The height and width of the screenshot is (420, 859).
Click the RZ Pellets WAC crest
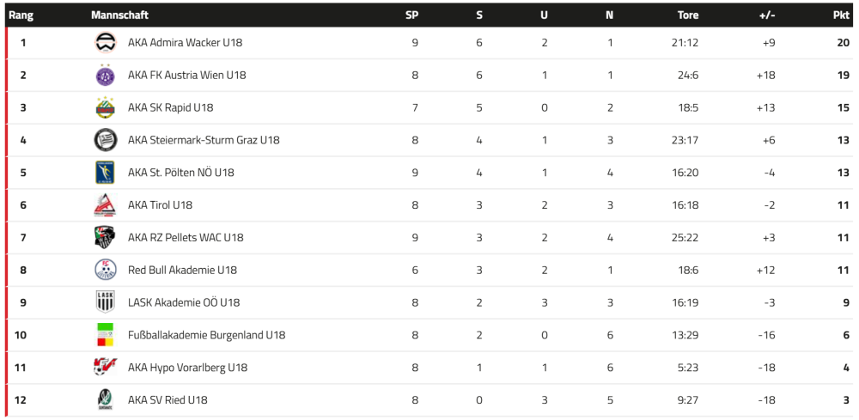coord(105,237)
